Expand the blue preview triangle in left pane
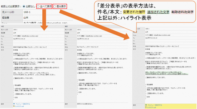Screen dimensions: 197x109 (x=14, y=104)
